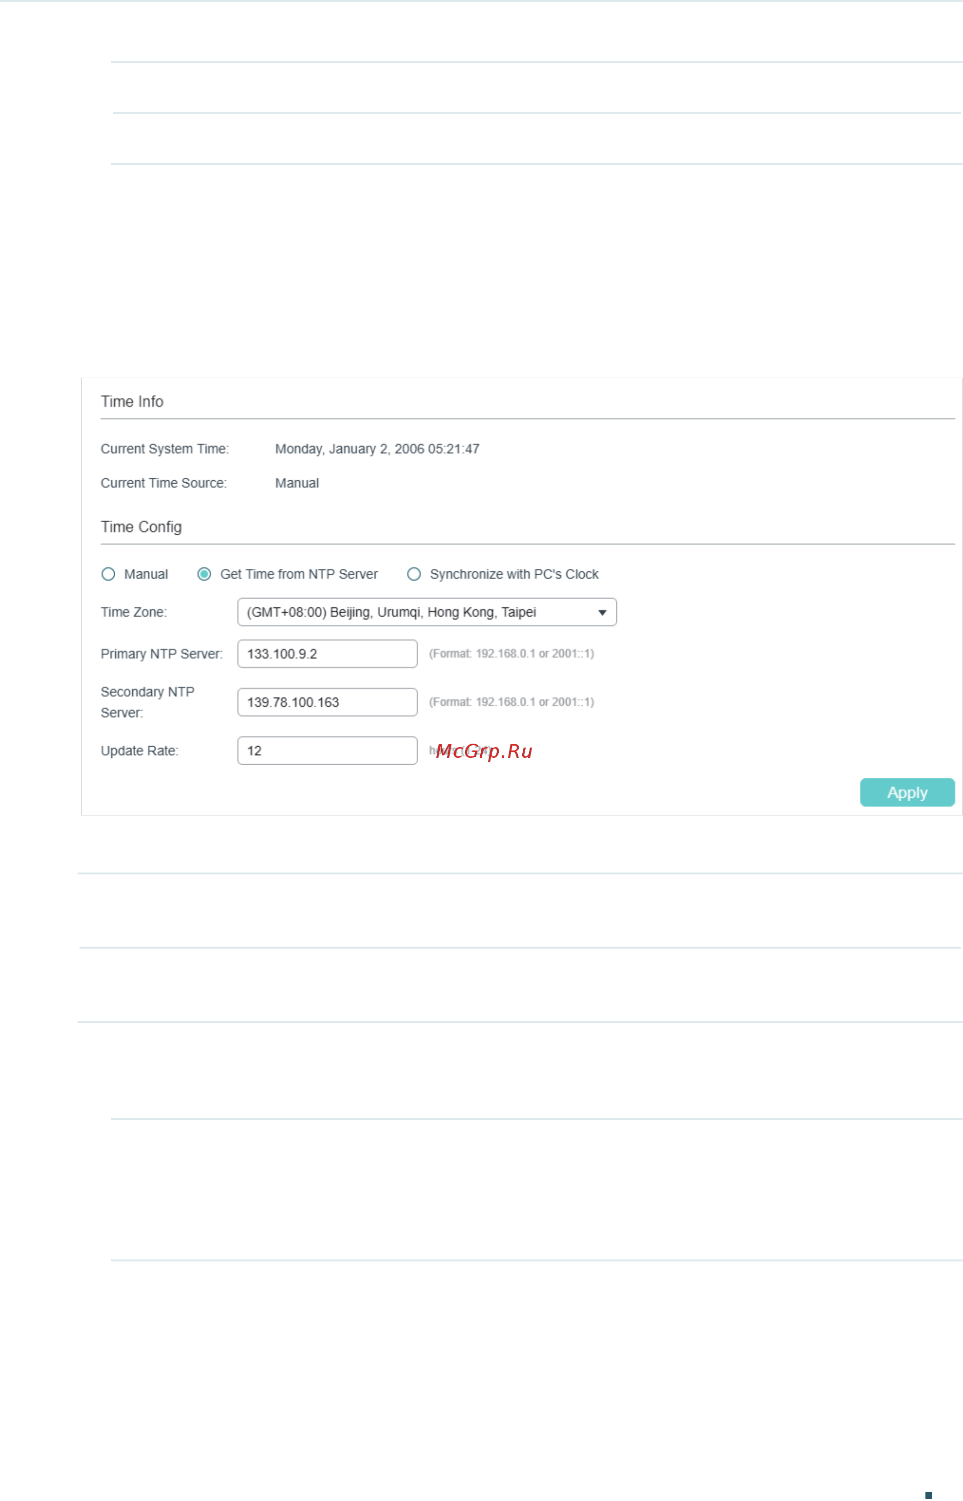963x1501 pixels.
Task: Click the Update Rate label
Action: click(140, 751)
